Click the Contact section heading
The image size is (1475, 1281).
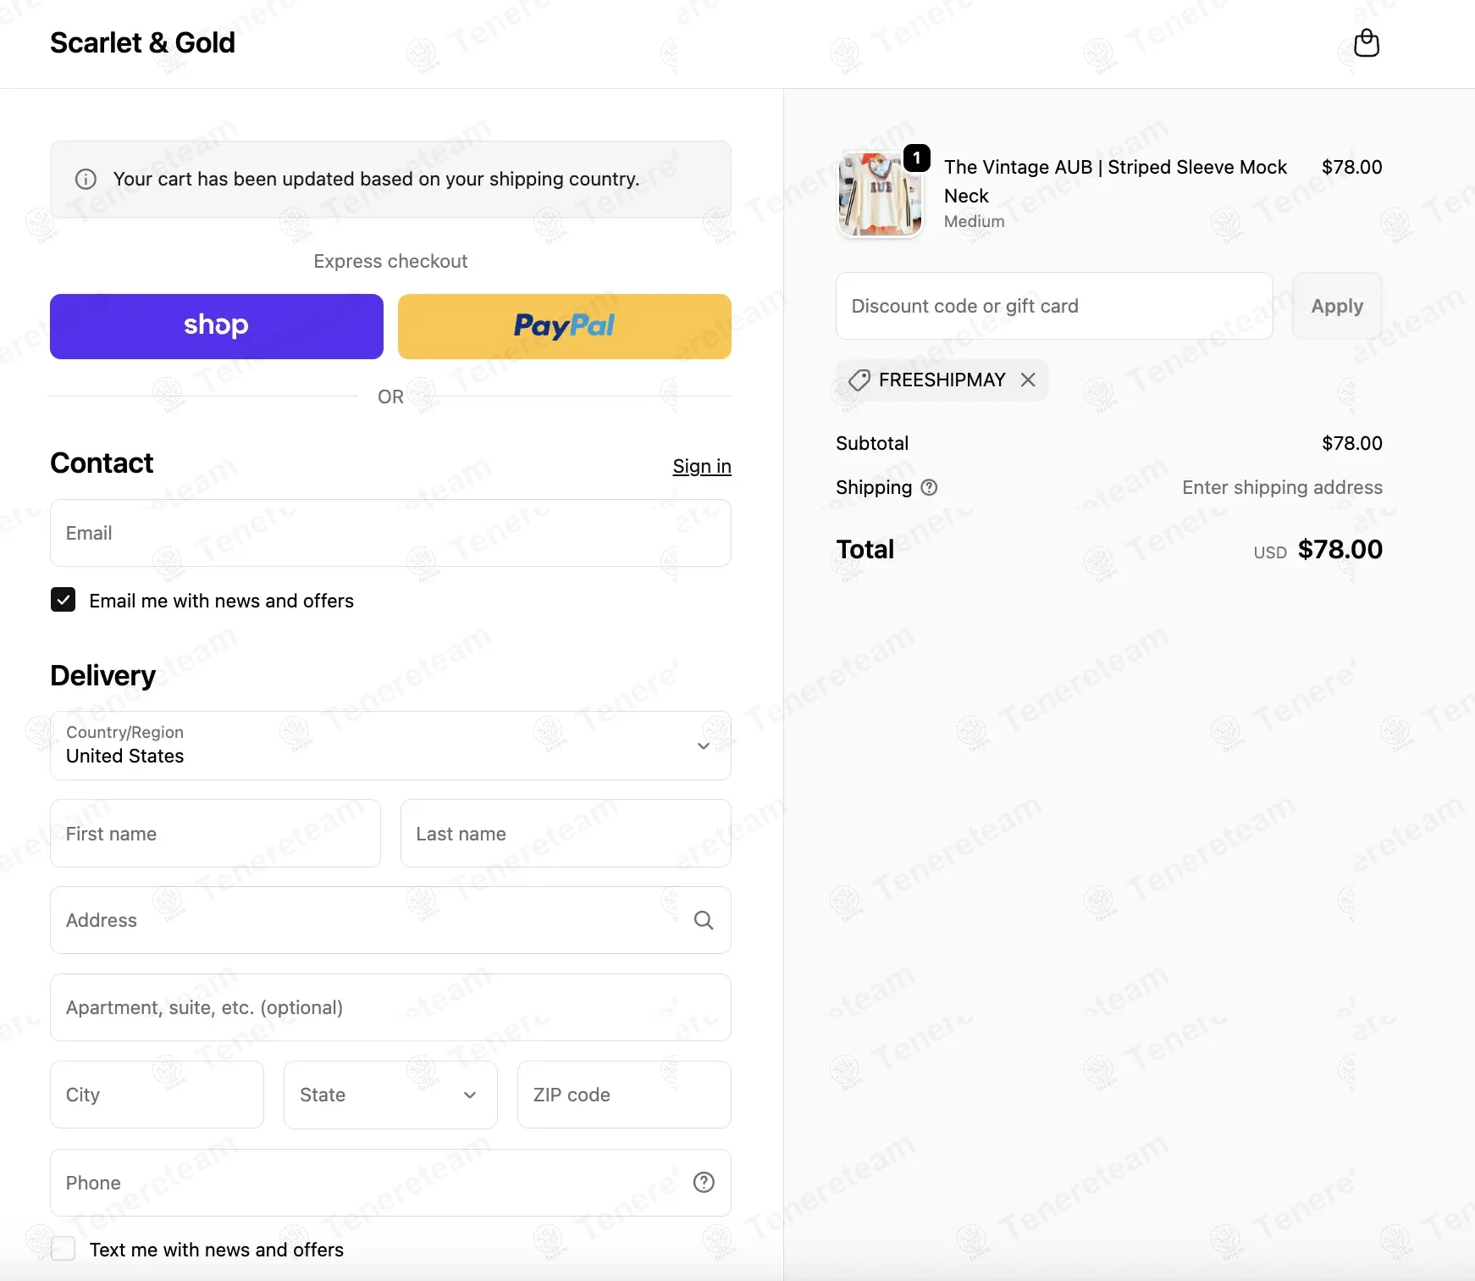click(102, 463)
